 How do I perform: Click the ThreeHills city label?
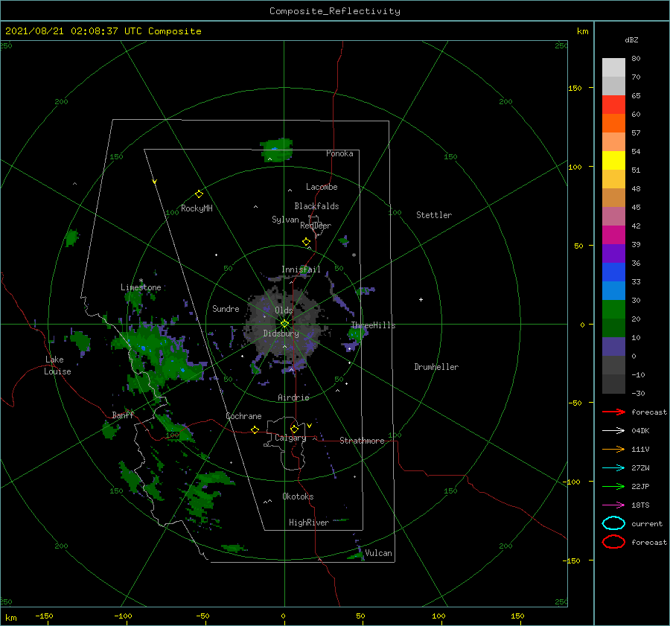click(x=373, y=325)
